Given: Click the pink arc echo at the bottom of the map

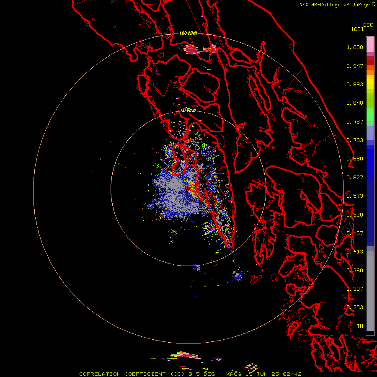Looking at the screenshot, I should click(185, 355).
